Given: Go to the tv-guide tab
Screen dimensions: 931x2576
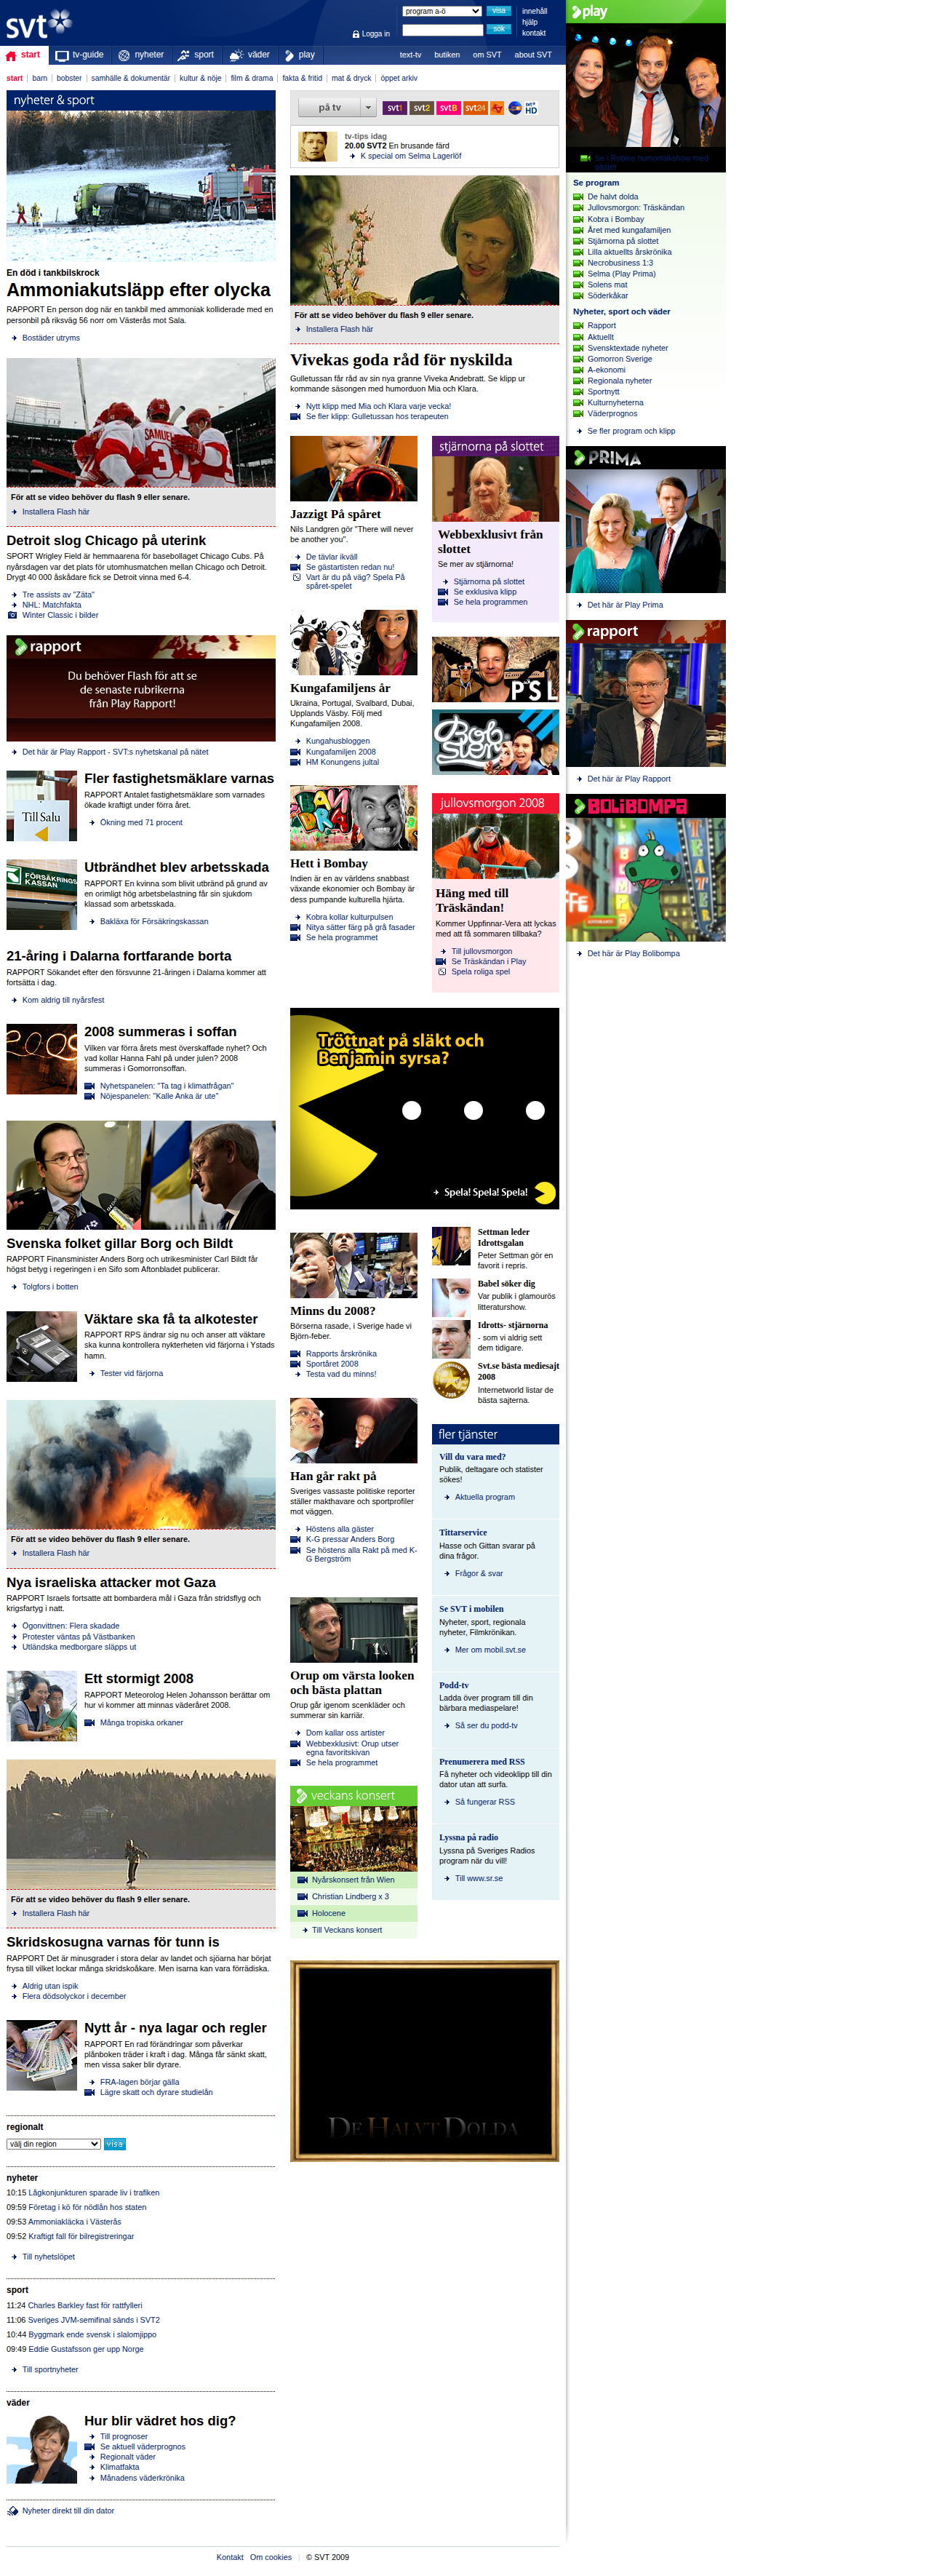Looking at the screenshot, I should 80,55.
